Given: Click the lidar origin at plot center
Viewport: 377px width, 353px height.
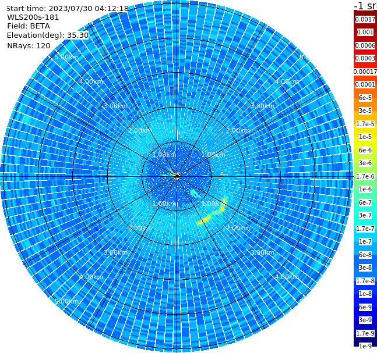Looking at the screenshot, I should 177,176.
